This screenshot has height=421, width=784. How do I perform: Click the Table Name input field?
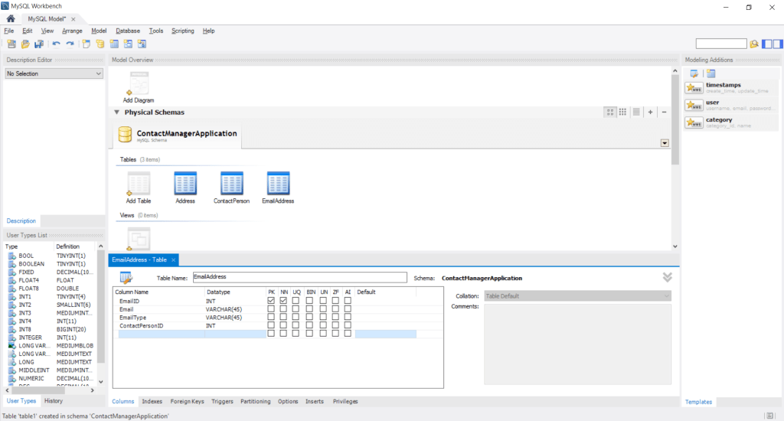click(300, 277)
